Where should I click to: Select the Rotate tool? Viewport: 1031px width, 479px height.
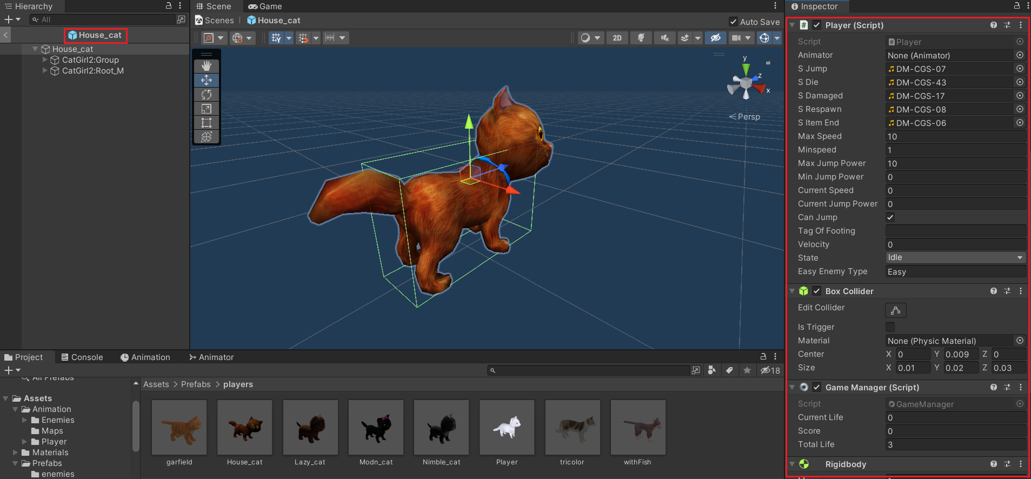pyautogui.click(x=207, y=94)
